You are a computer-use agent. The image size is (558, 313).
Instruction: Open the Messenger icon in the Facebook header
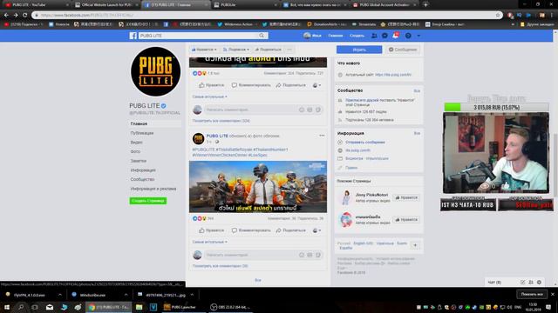(x=384, y=36)
